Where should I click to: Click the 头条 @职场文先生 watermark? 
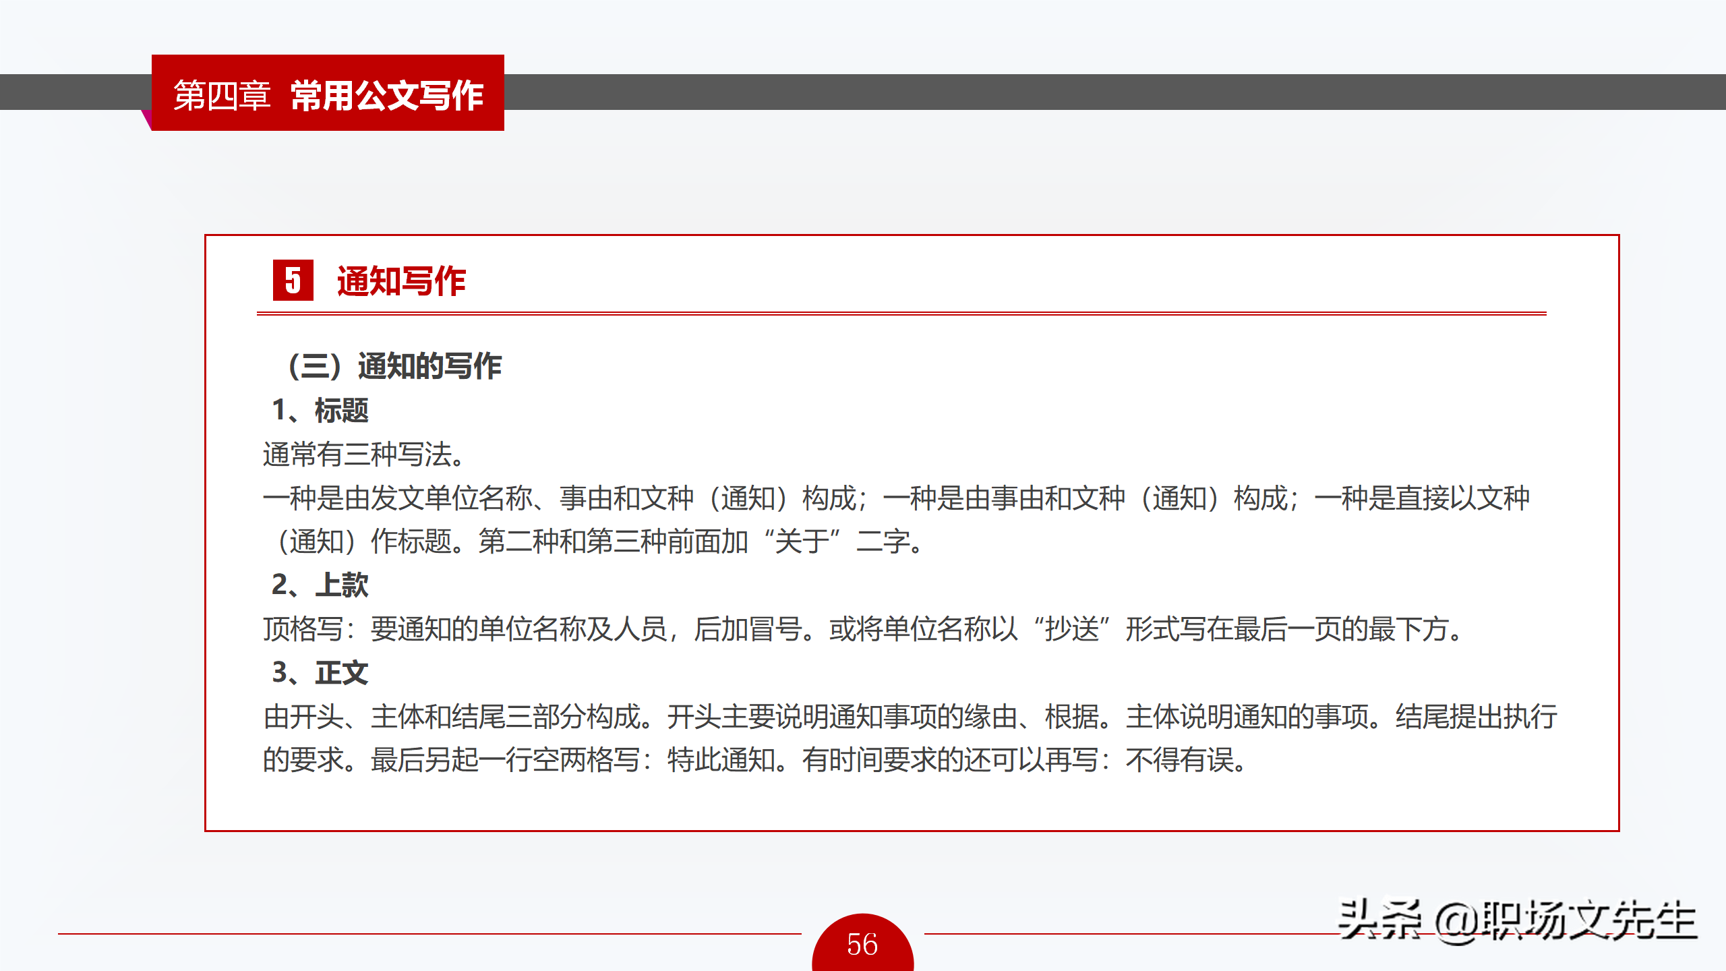tap(1517, 921)
